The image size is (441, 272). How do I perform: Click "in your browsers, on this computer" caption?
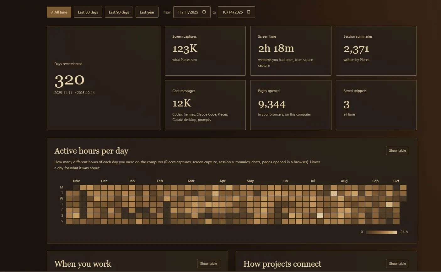[x=284, y=114]
